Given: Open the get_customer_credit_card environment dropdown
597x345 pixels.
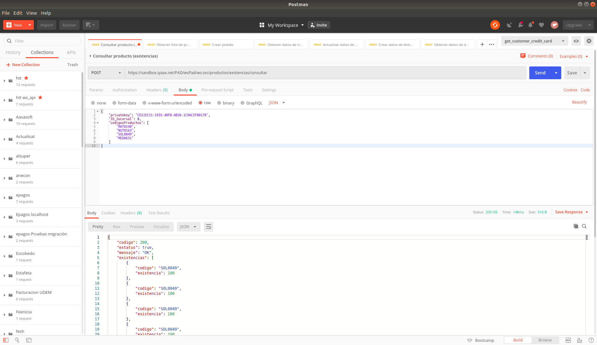Looking at the screenshot, I should point(534,41).
